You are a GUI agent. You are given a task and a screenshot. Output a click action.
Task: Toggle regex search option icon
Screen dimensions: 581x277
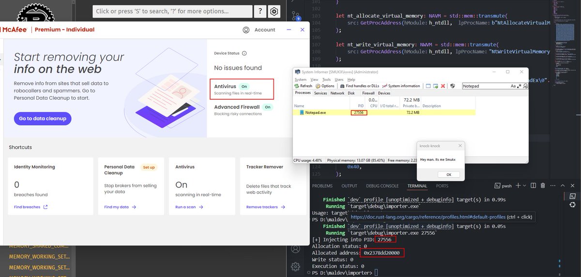coord(519,86)
